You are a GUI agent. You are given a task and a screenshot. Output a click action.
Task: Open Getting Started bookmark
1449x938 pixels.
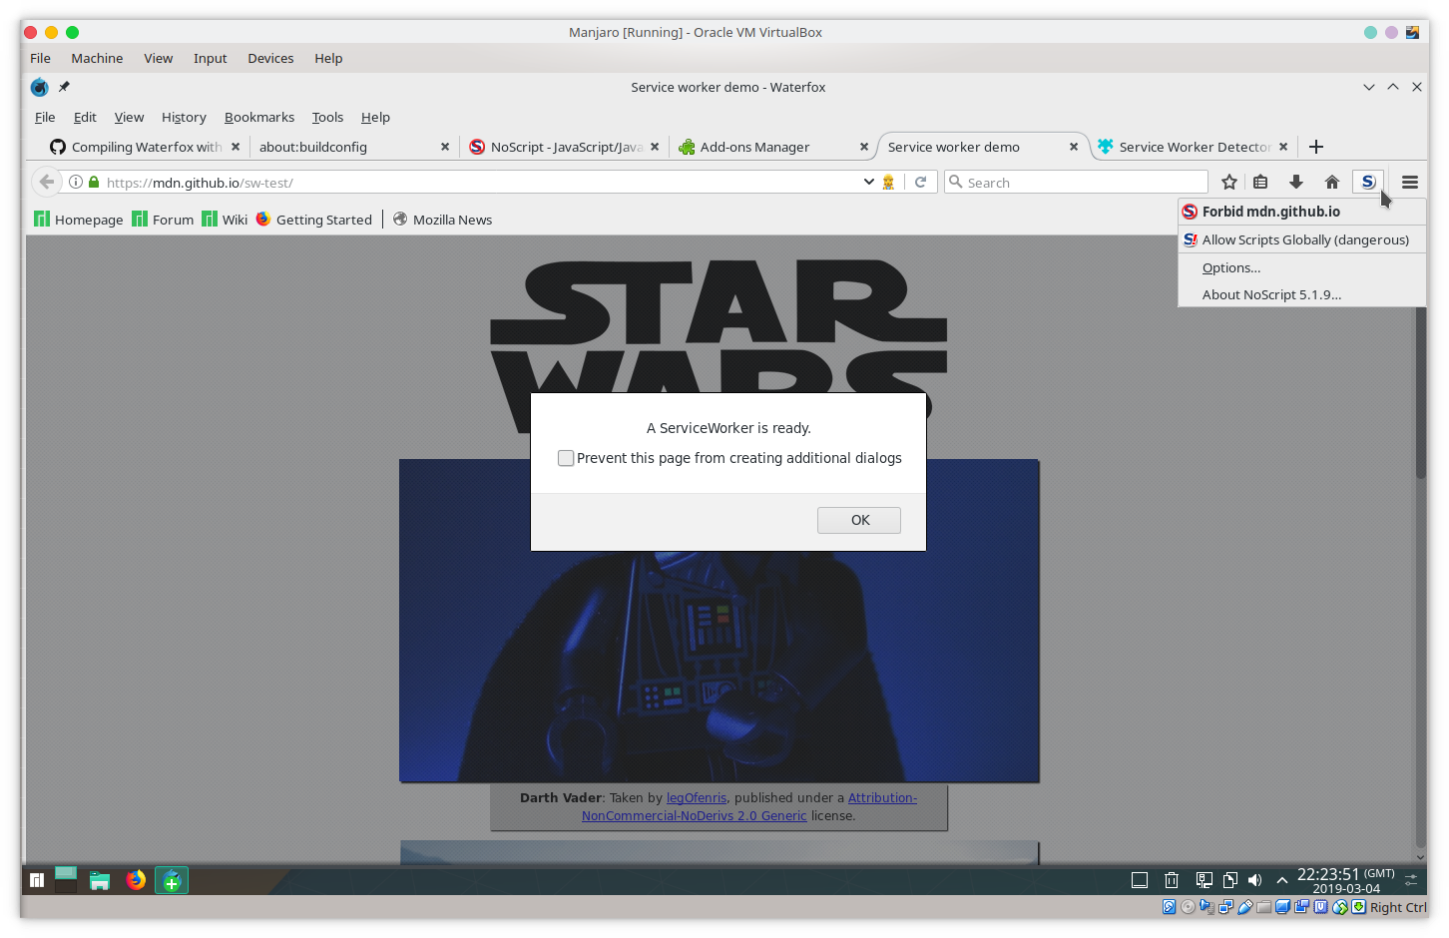coord(313,220)
